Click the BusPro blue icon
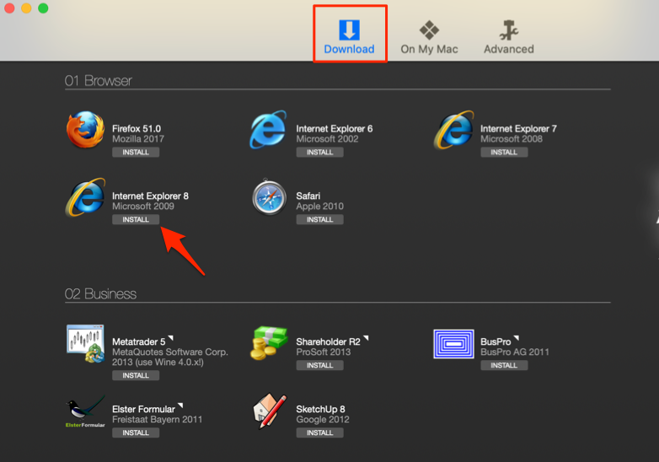The width and height of the screenshot is (659, 462). click(x=454, y=344)
